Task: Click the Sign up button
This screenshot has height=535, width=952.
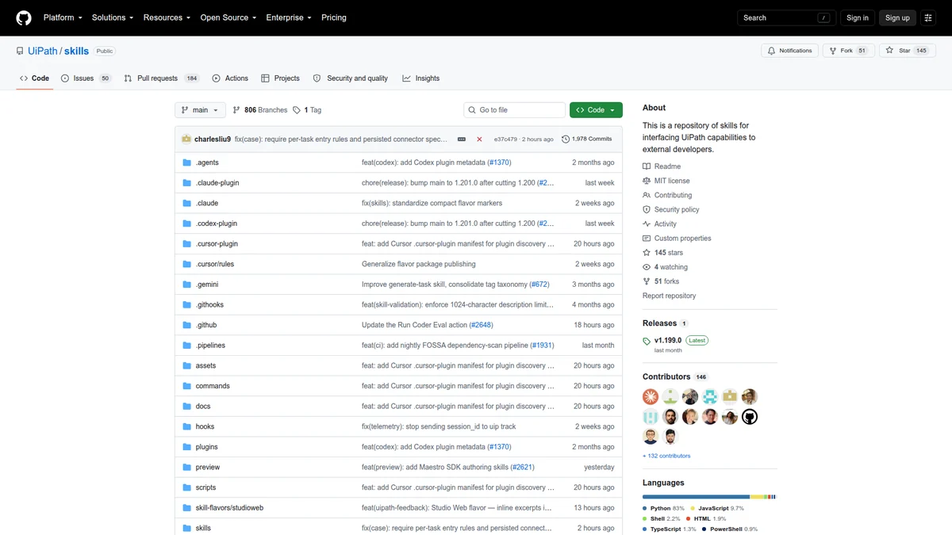Action: click(897, 17)
